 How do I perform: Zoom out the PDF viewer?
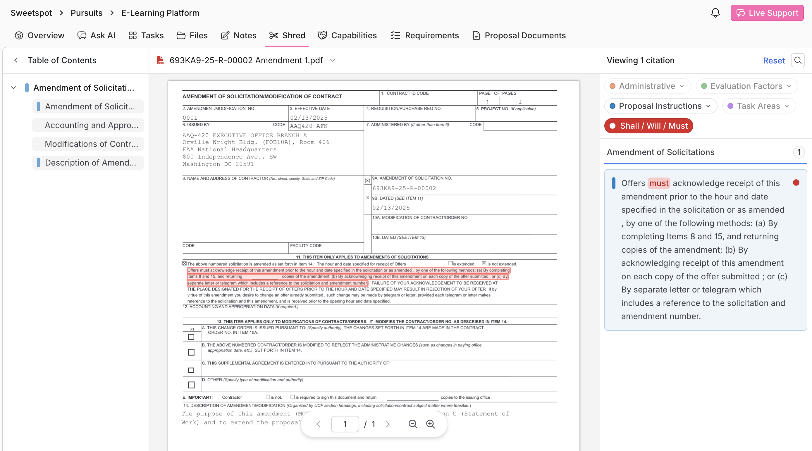pos(413,424)
